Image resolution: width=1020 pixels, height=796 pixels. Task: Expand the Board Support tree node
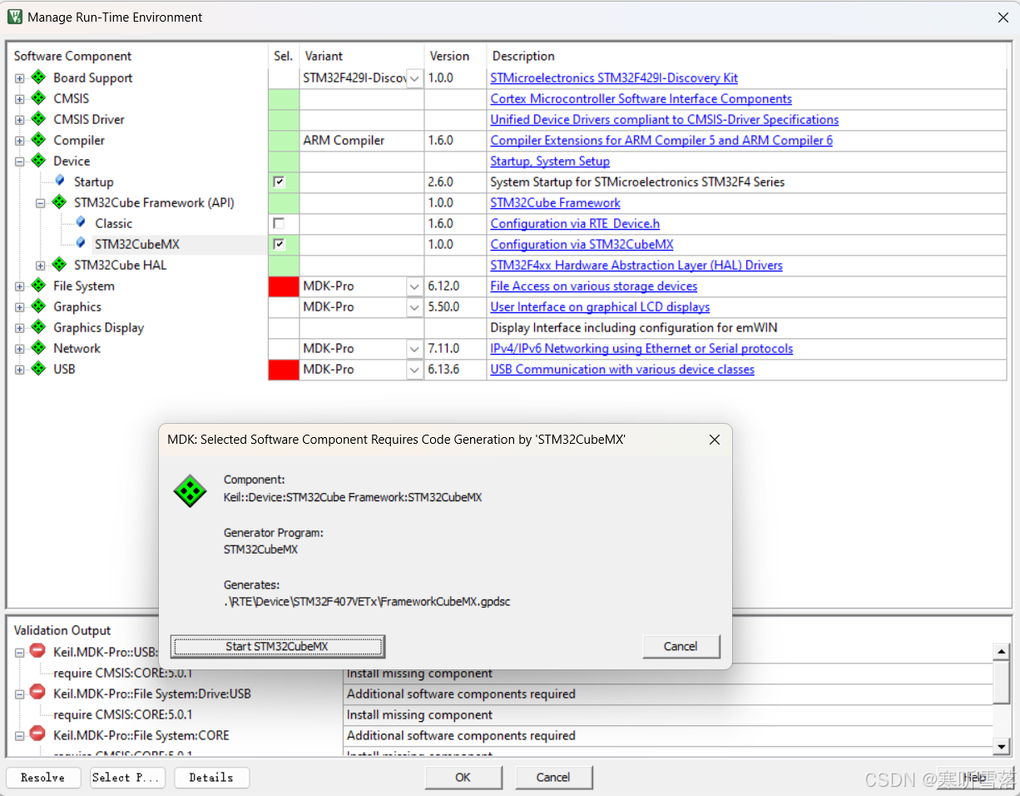point(19,78)
